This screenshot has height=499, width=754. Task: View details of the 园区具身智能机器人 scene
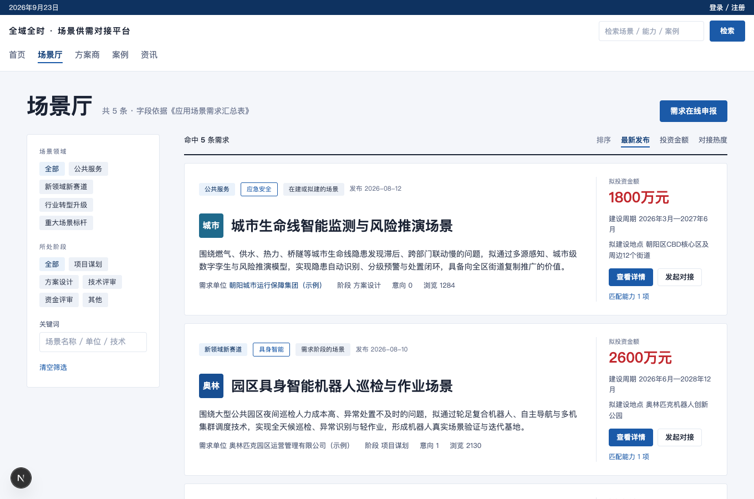pyautogui.click(x=631, y=437)
